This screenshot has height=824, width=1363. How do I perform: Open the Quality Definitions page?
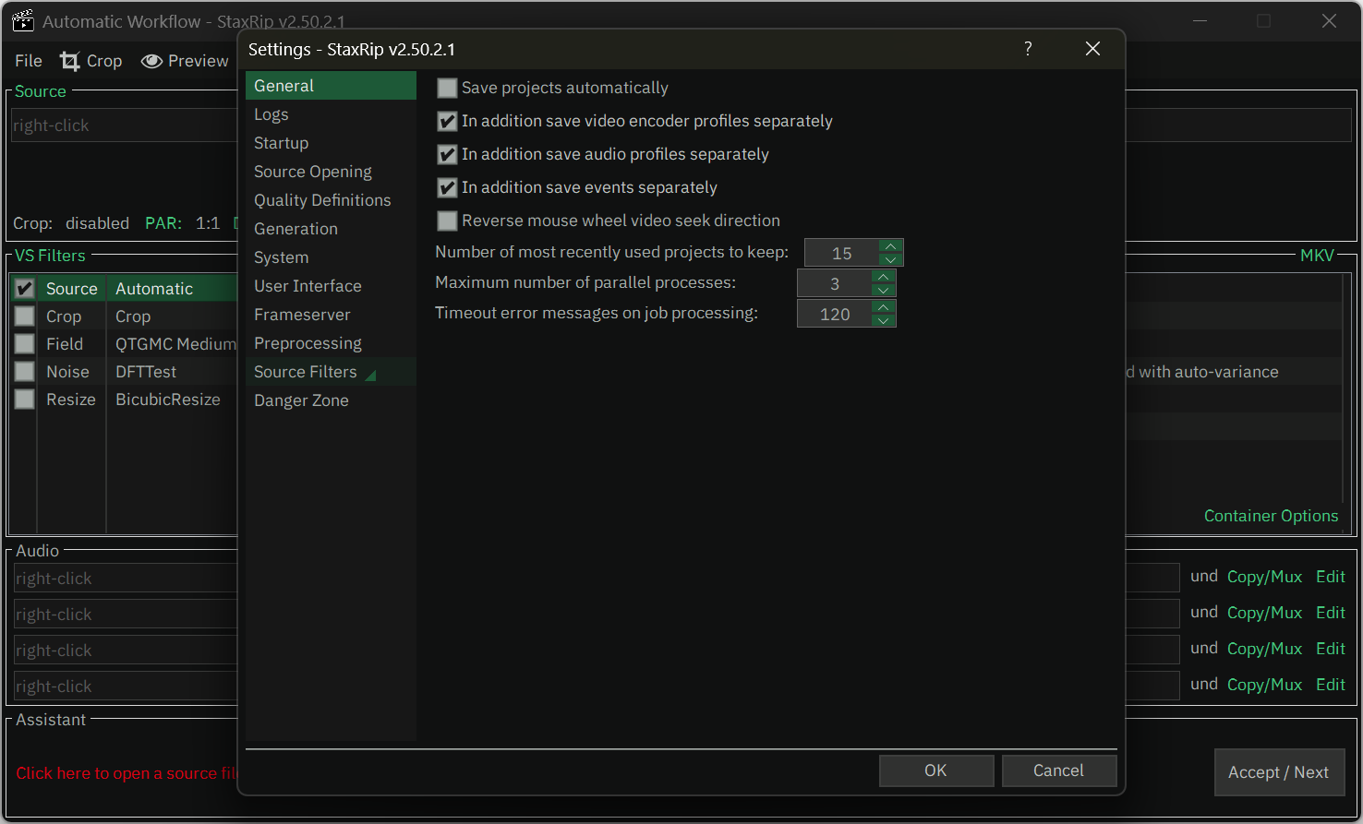pyautogui.click(x=331, y=200)
